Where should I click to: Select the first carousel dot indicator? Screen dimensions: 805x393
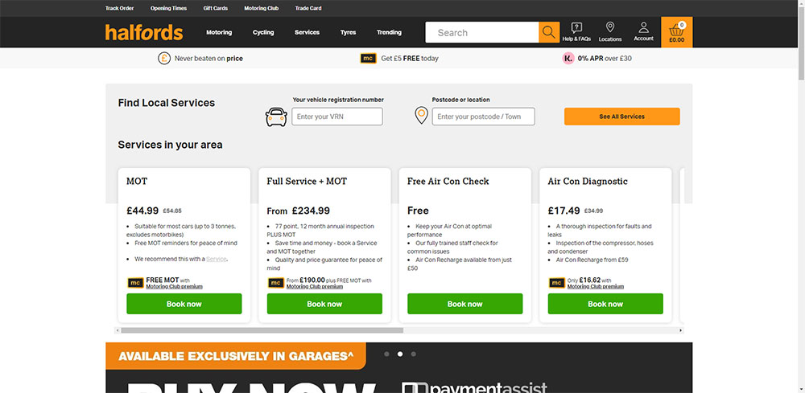(x=386, y=354)
